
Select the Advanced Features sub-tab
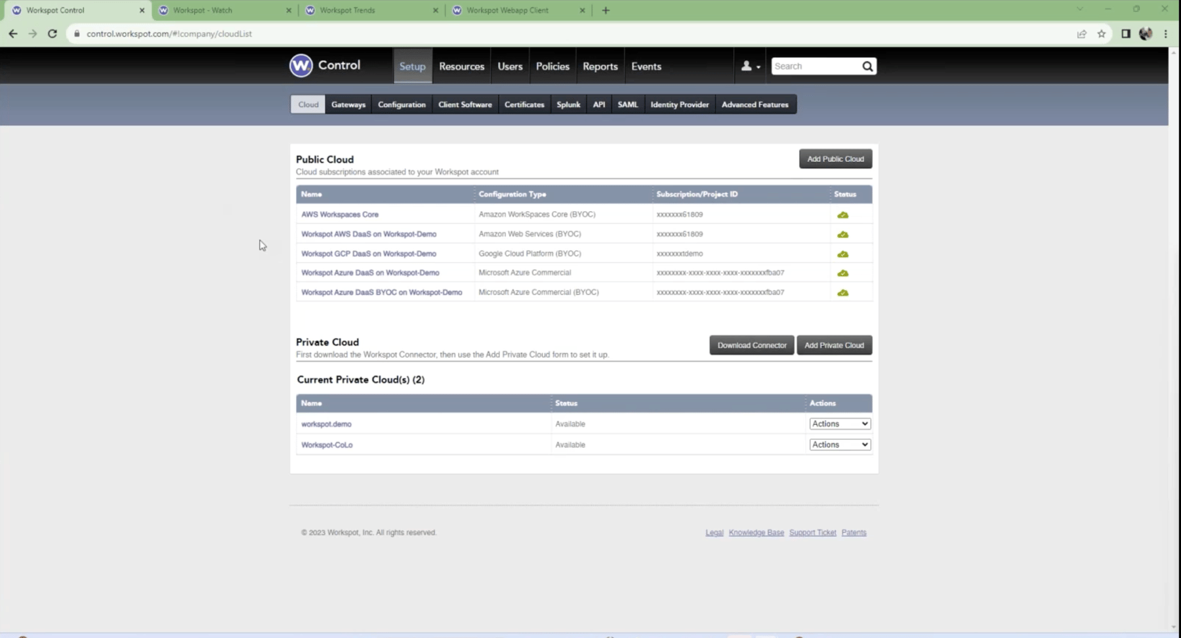[x=755, y=104]
